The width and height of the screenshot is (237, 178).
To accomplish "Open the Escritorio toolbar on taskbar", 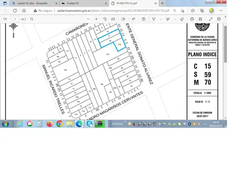I will (118, 124).
